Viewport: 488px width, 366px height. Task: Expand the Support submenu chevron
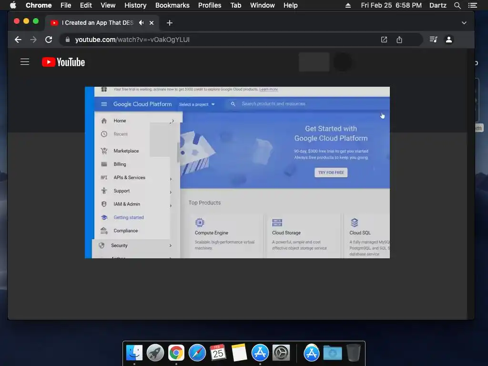point(171,193)
